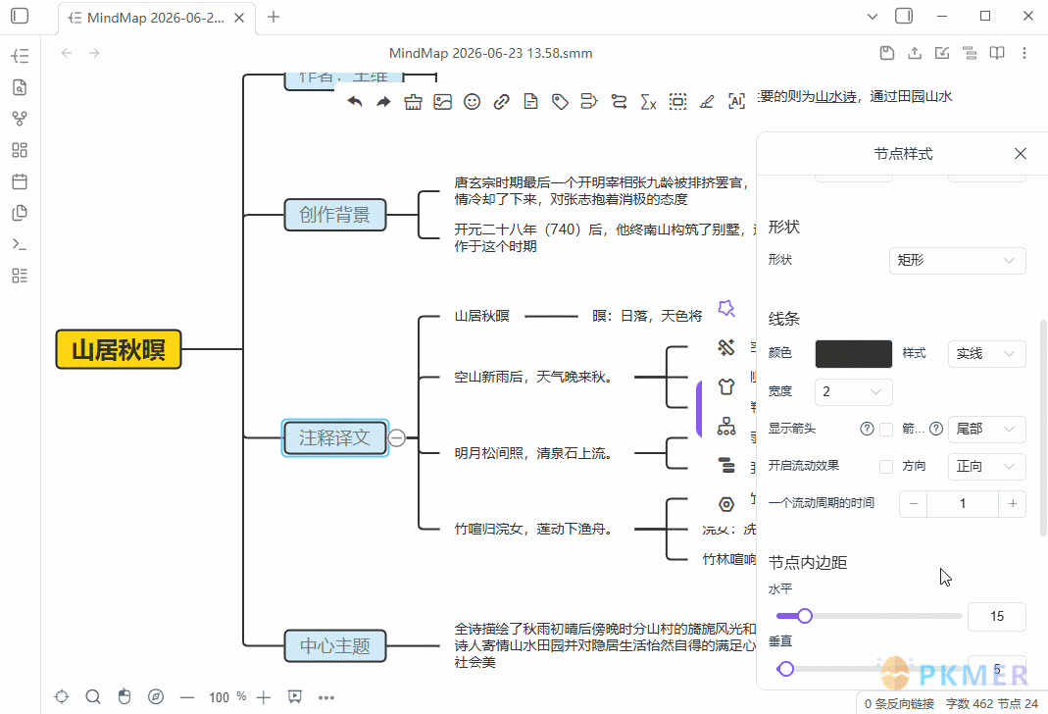Open the flow 方向 正向 dropdown
Screen dimensions: 1048x714
[986, 466]
